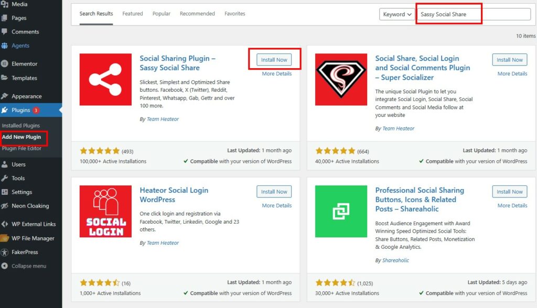Open Professional Social Sharing Buttons title link

(x=420, y=200)
